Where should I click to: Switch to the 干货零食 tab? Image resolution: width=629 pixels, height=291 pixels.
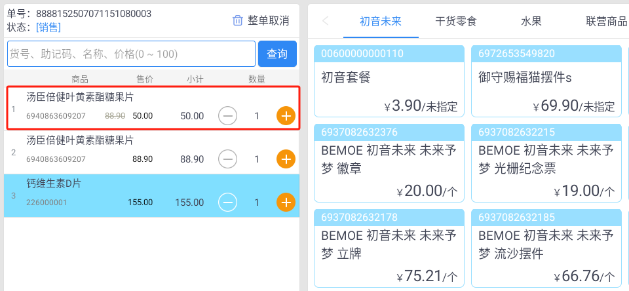(456, 21)
